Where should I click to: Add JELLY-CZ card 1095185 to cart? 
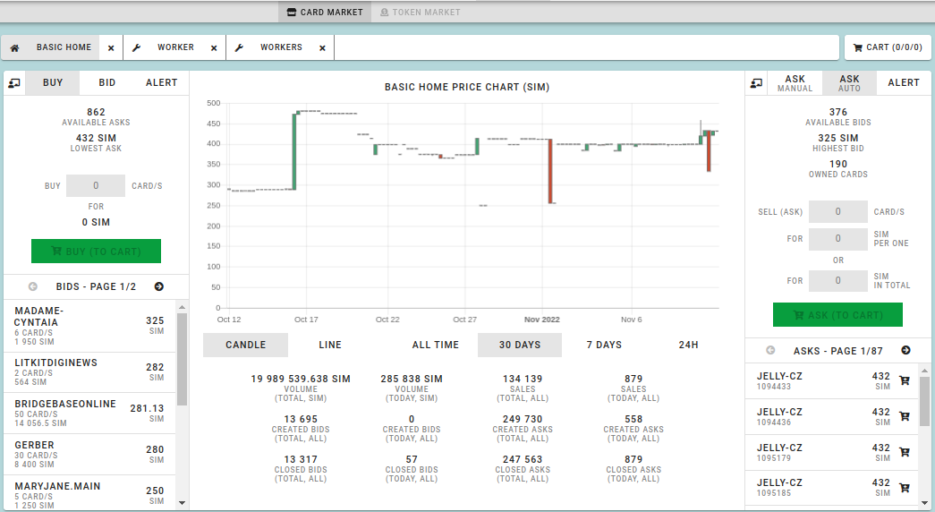tap(904, 488)
